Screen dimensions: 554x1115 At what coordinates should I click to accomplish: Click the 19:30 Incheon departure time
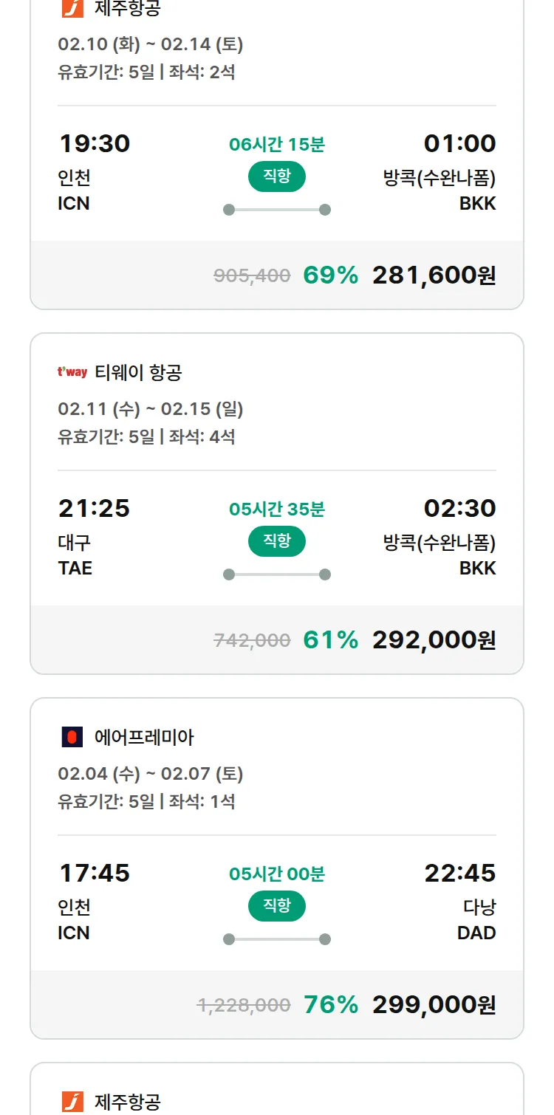pyautogui.click(x=94, y=143)
